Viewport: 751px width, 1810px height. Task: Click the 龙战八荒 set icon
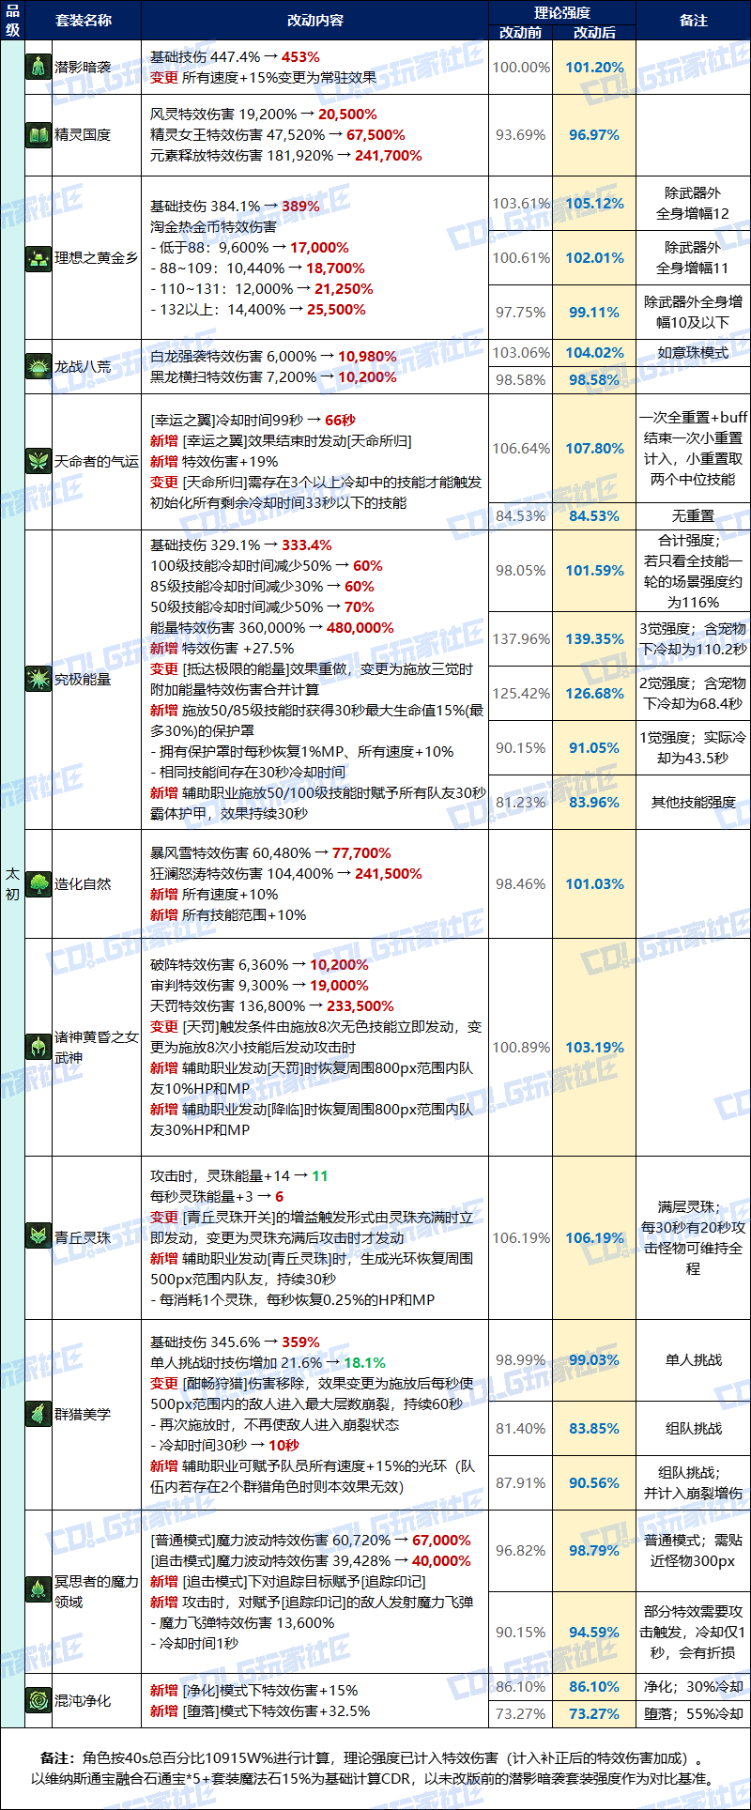pos(38,366)
